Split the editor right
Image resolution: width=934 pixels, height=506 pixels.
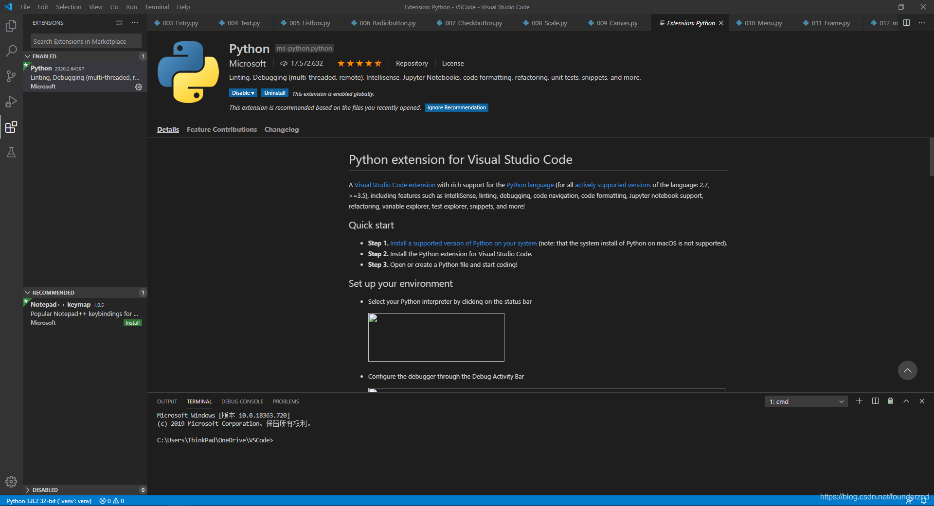point(907,23)
